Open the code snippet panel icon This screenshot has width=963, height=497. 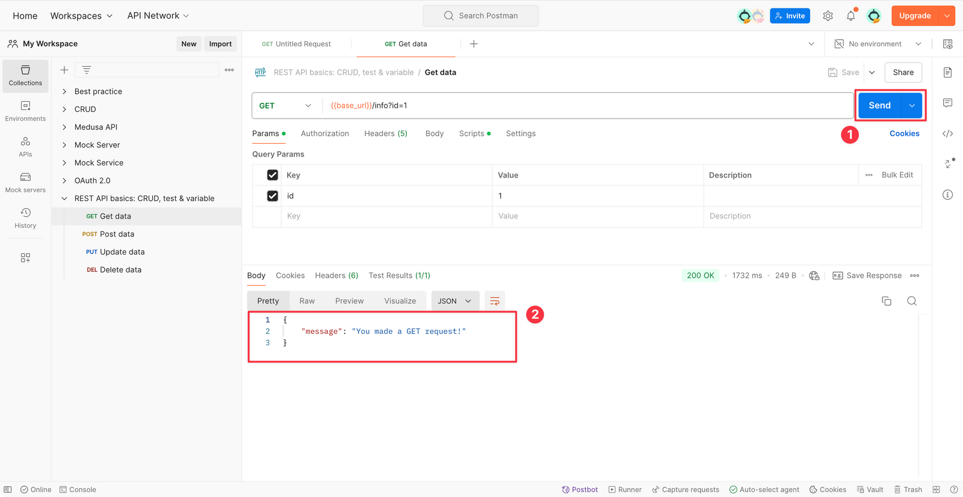[x=947, y=134]
